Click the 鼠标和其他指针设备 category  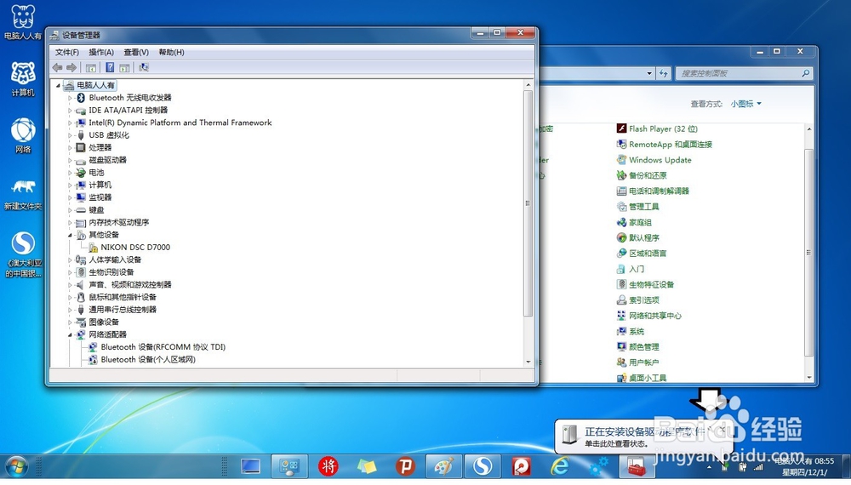122,297
